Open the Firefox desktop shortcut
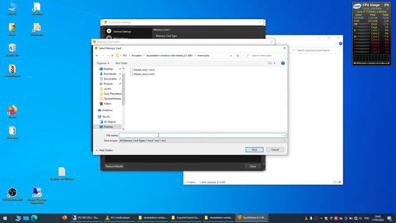This screenshot has width=396, height=223. pos(12,111)
